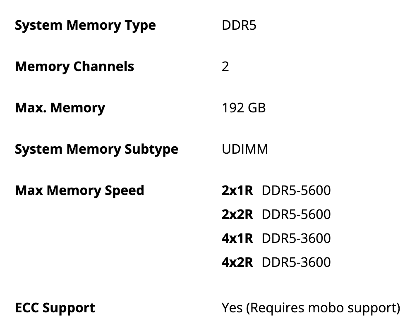Click the bold 2x2R configuration text
Viewport: 417px width, 333px height.
click(x=237, y=214)
